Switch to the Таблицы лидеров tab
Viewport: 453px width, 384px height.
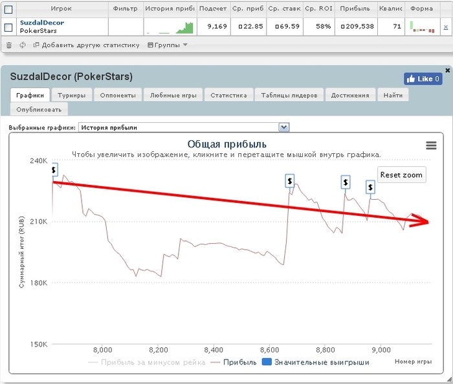point(289,95)
